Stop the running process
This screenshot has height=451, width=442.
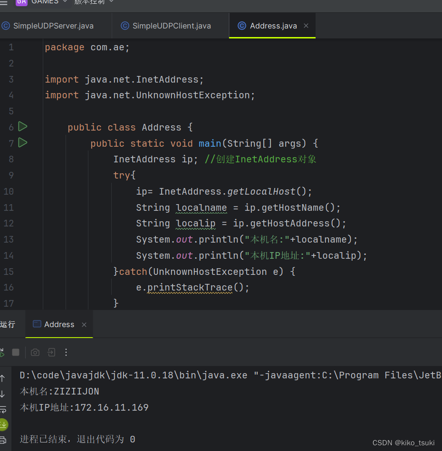(16, 353)
